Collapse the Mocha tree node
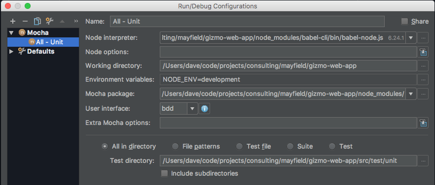The image size is (435, 185). (x=11, y=32)
